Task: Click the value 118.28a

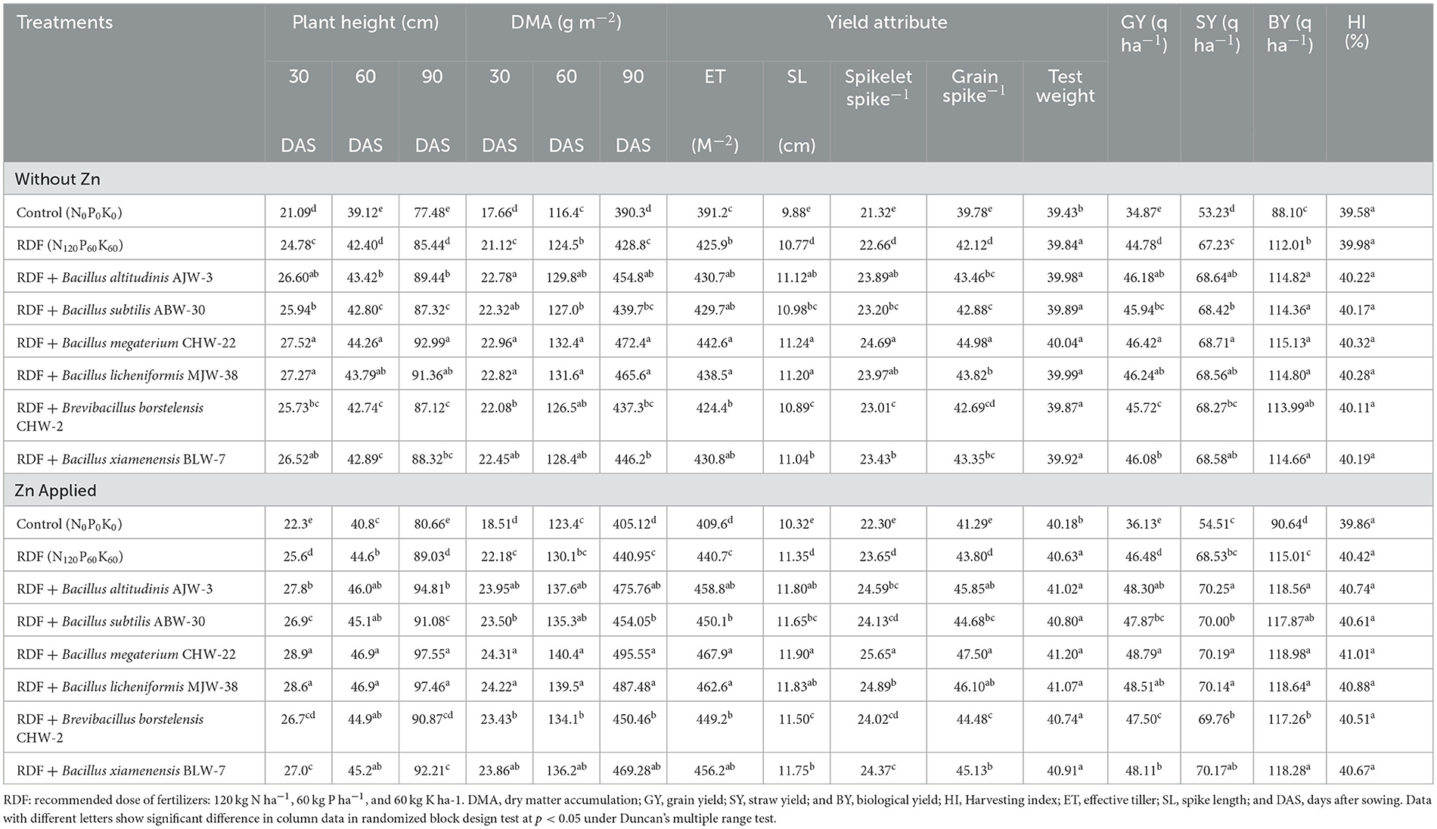Action: coord(1290,770)
